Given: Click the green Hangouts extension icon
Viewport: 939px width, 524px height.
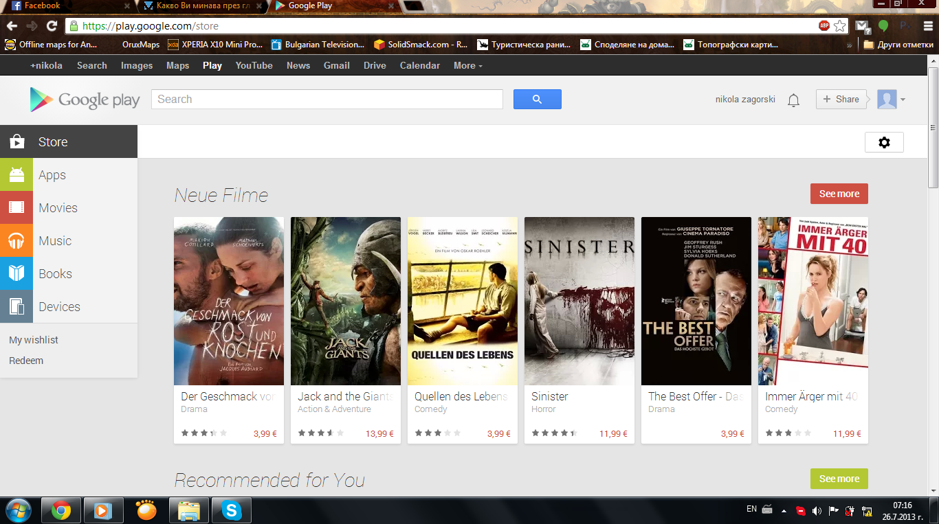Looking at the screenshot, I should 883,26.
